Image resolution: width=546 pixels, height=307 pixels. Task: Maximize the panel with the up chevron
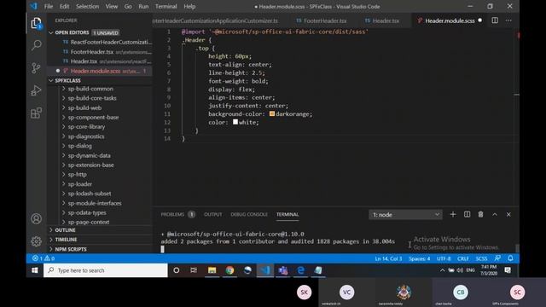tap(495, 214)
